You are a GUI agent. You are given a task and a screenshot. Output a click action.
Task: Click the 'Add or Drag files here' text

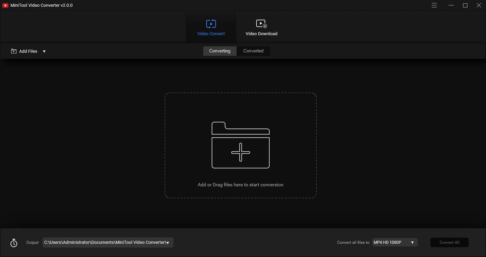click(x=240, y=185)
